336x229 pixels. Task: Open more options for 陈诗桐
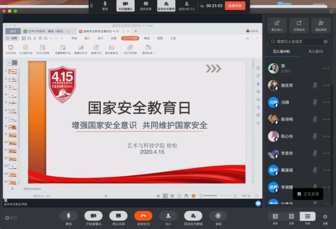coord(326,119)
